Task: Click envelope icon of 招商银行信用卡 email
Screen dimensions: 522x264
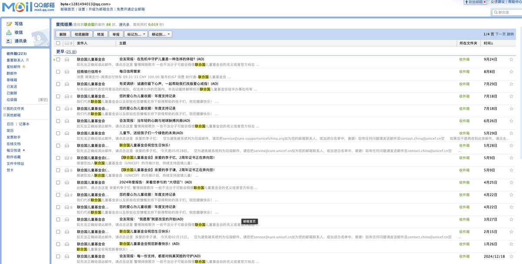Action: pos(67,72)
